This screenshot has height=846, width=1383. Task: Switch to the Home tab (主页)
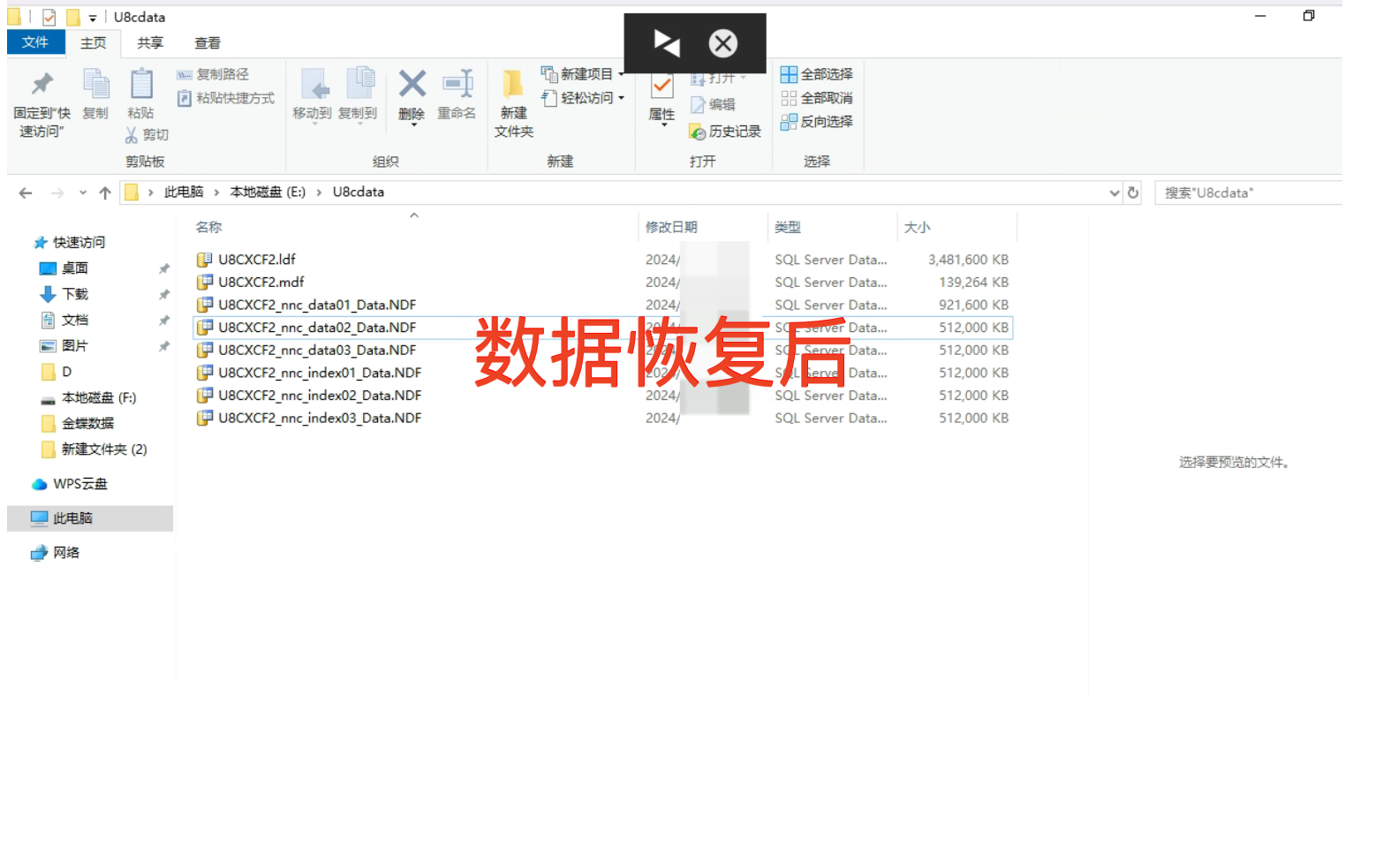94,42
